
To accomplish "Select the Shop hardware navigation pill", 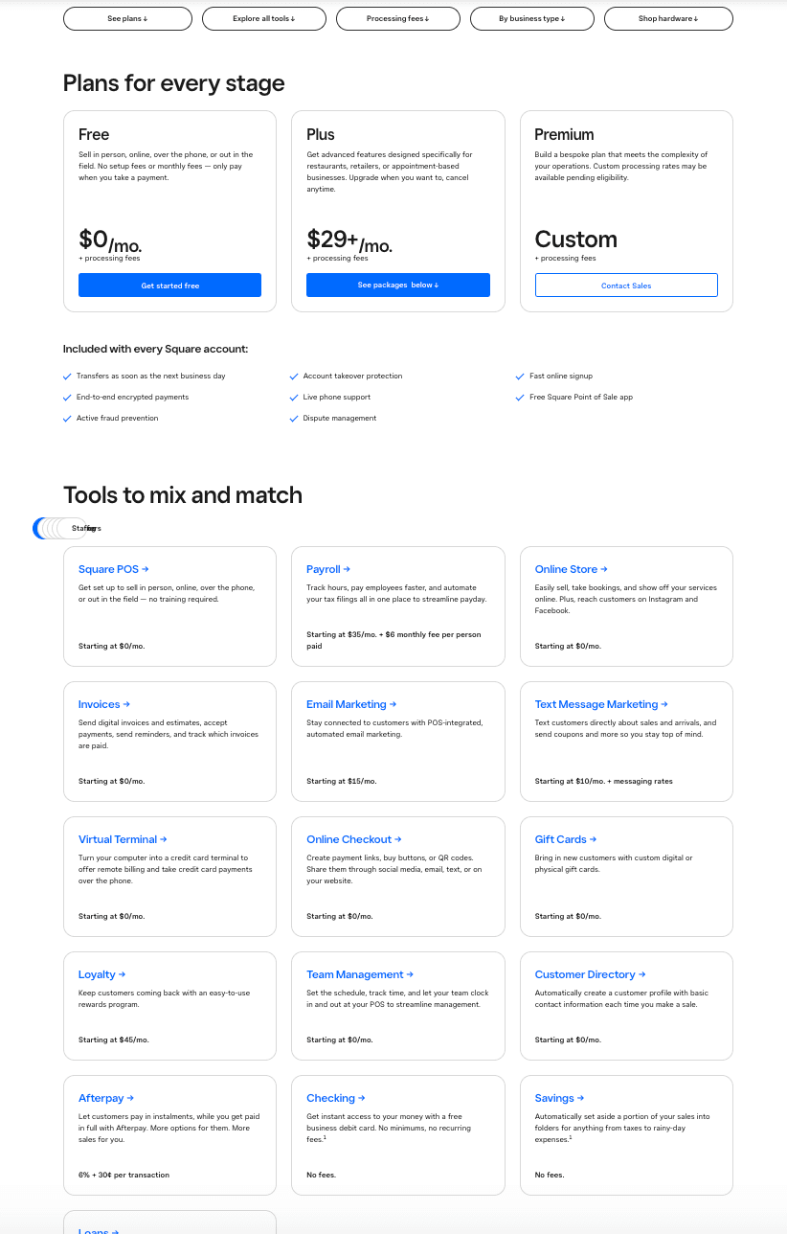I will click(x=668, y=18).
